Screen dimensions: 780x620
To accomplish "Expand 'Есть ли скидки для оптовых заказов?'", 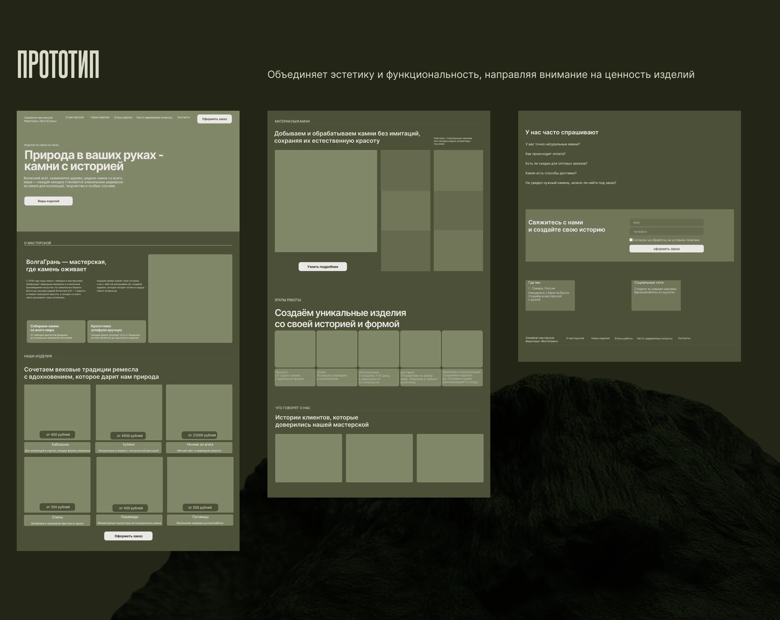I will [556, 163].
